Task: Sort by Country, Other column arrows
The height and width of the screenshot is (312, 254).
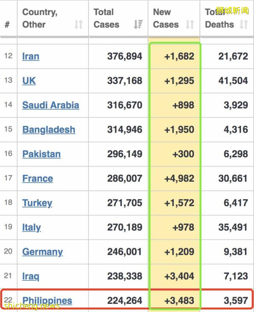Action: 78,25
